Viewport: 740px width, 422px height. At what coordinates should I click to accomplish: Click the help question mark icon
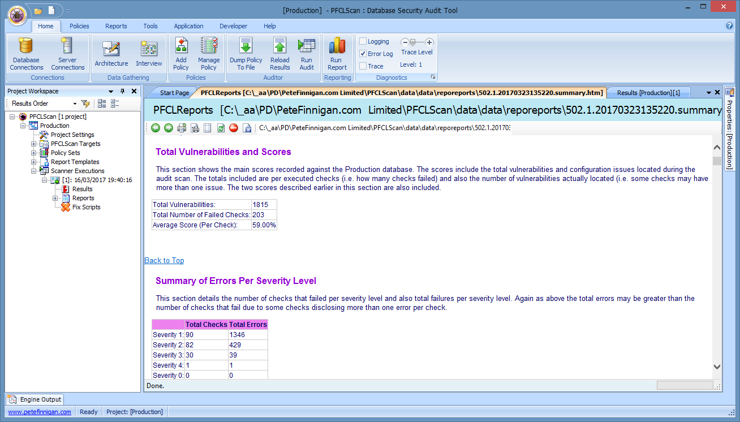[729, 25]
